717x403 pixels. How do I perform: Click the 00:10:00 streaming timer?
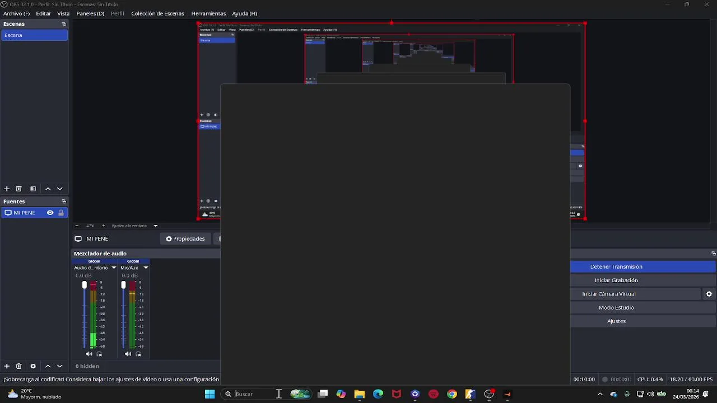(584, 379)
